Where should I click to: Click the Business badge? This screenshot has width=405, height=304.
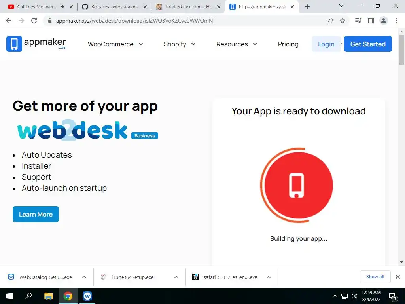[x=145, y=135]
